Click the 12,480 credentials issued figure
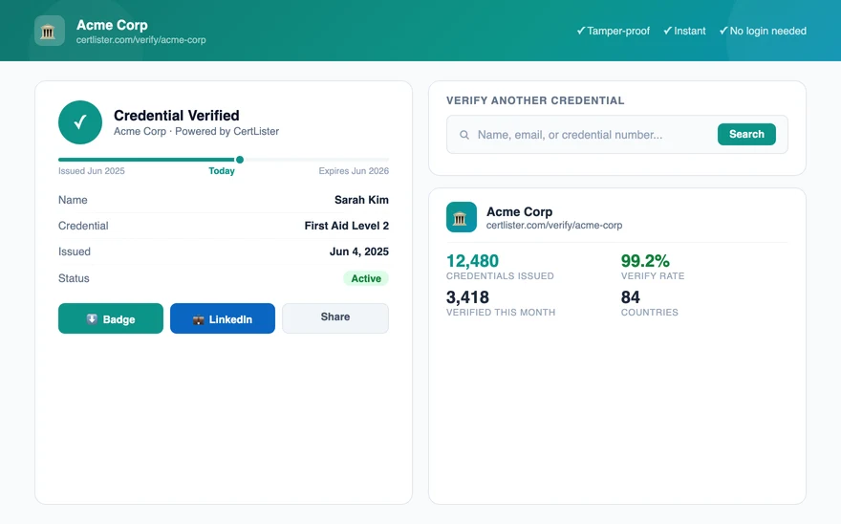Screen dimensions: 841x524 pos(472,261)
